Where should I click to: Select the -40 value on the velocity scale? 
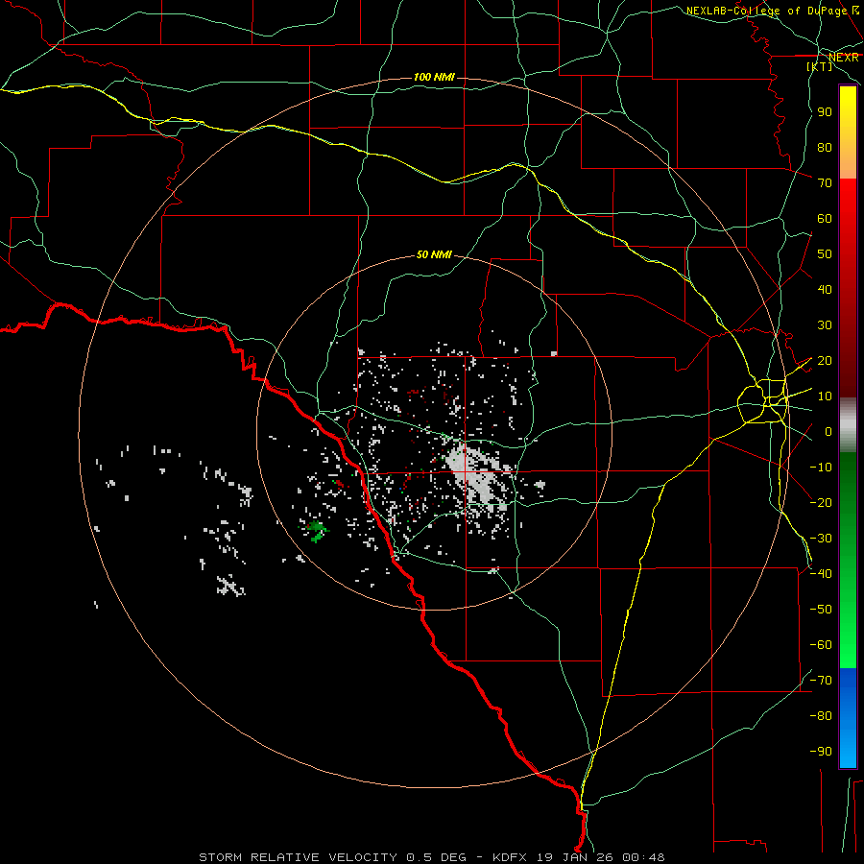(821, 574)
